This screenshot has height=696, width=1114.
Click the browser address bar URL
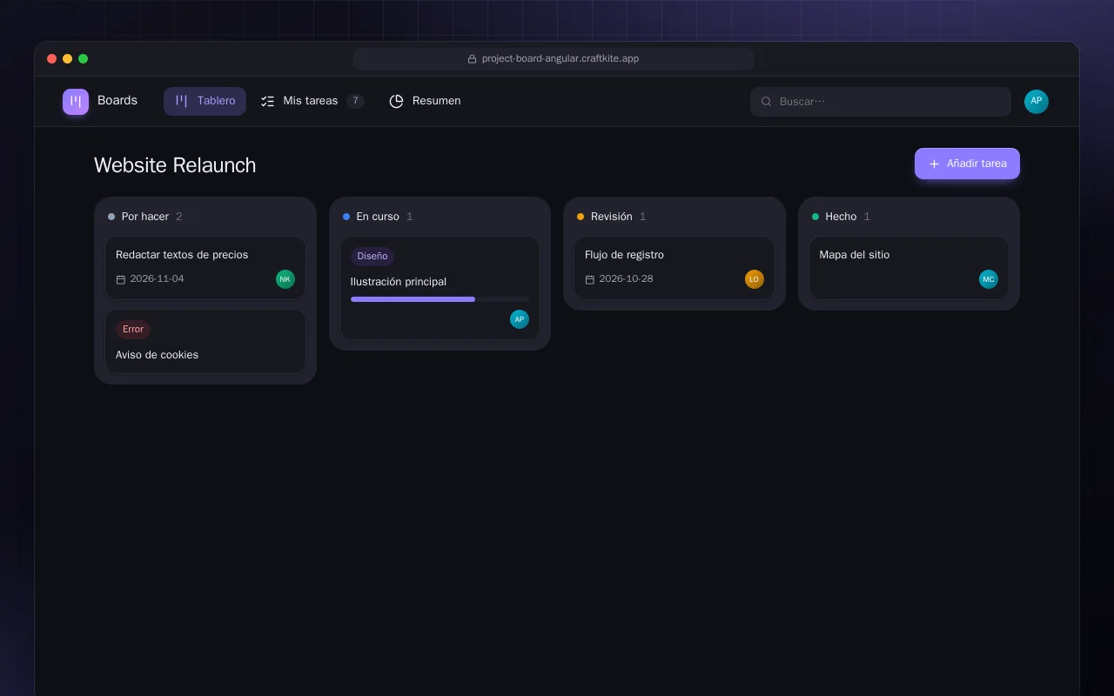(x=560, y=59)
